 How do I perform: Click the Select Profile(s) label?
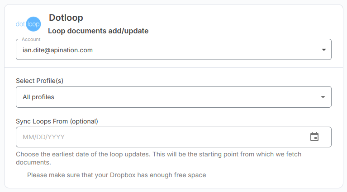click(40, 81)
